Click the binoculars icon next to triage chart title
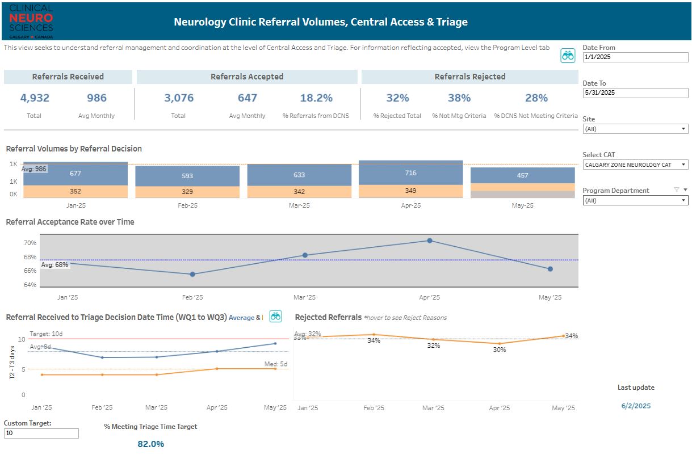 (x=275, y=317)
